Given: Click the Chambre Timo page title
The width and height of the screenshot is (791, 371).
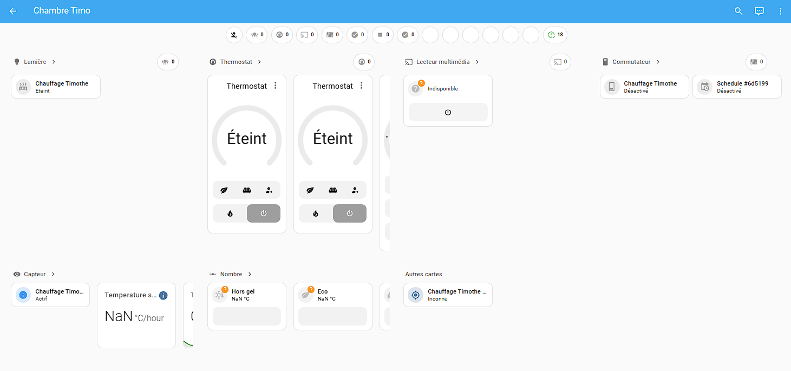Looking at the screenshot, I should pyautogui.click(x=62, y=11).
